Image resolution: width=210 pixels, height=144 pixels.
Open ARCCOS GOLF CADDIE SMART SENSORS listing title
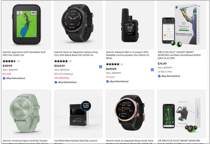tap(179, 55)
